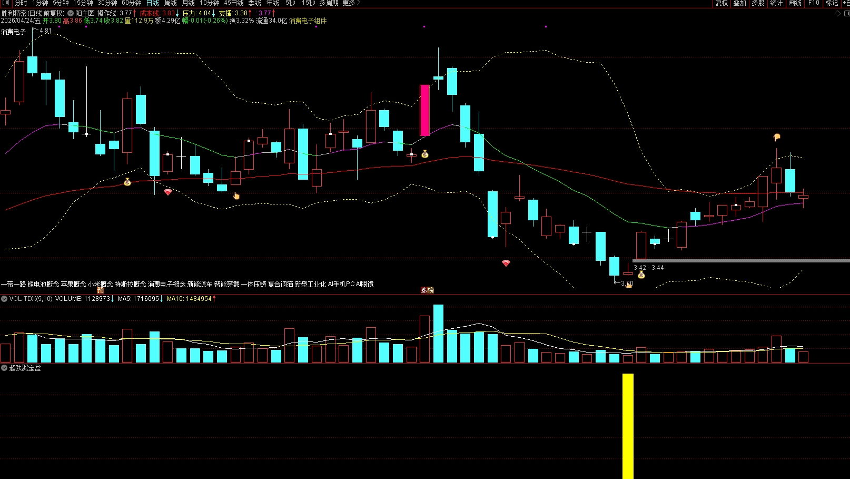Image resolution: width=850 pixels, height=479 pixels.
Task: Click the 复合铜箔 concept tag
Action: click(280, 284)
